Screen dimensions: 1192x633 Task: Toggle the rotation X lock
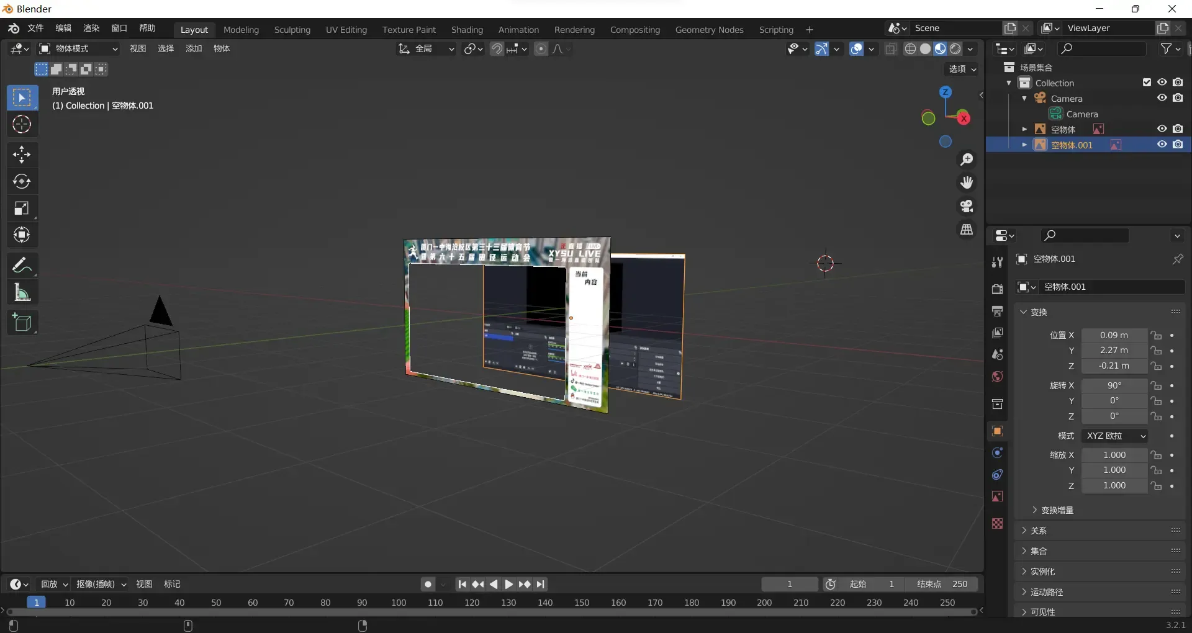point(1156,385)
